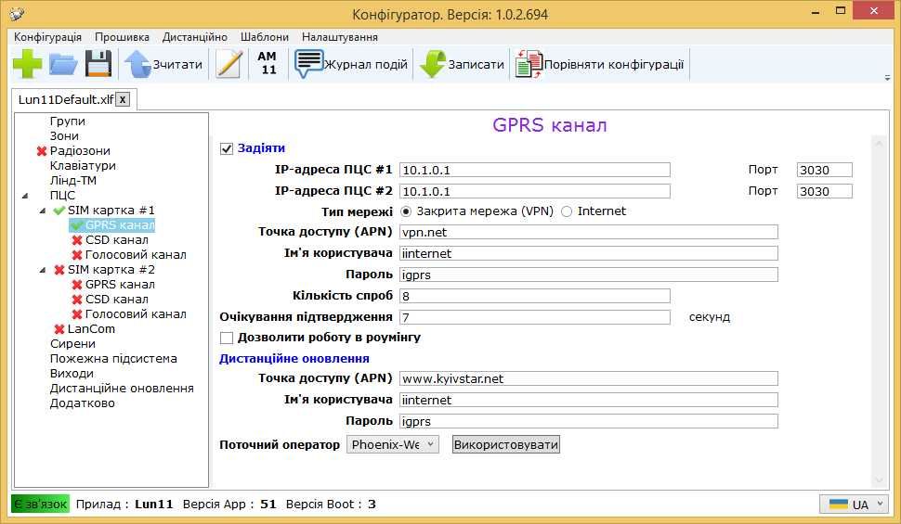Click scroll up arrow of settings panel
Viewport: 901px width, 524px height.
879,144
